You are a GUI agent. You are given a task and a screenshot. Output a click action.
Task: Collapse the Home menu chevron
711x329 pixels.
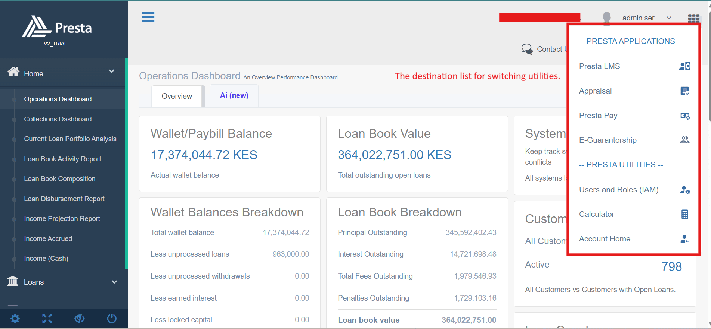point(111,71)
